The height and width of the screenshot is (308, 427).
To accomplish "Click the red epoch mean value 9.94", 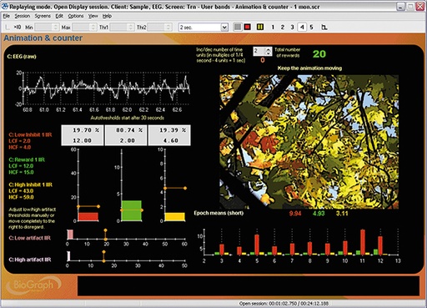I will click(295, 214).
